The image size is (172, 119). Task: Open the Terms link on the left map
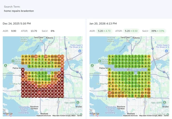point(79,116)
